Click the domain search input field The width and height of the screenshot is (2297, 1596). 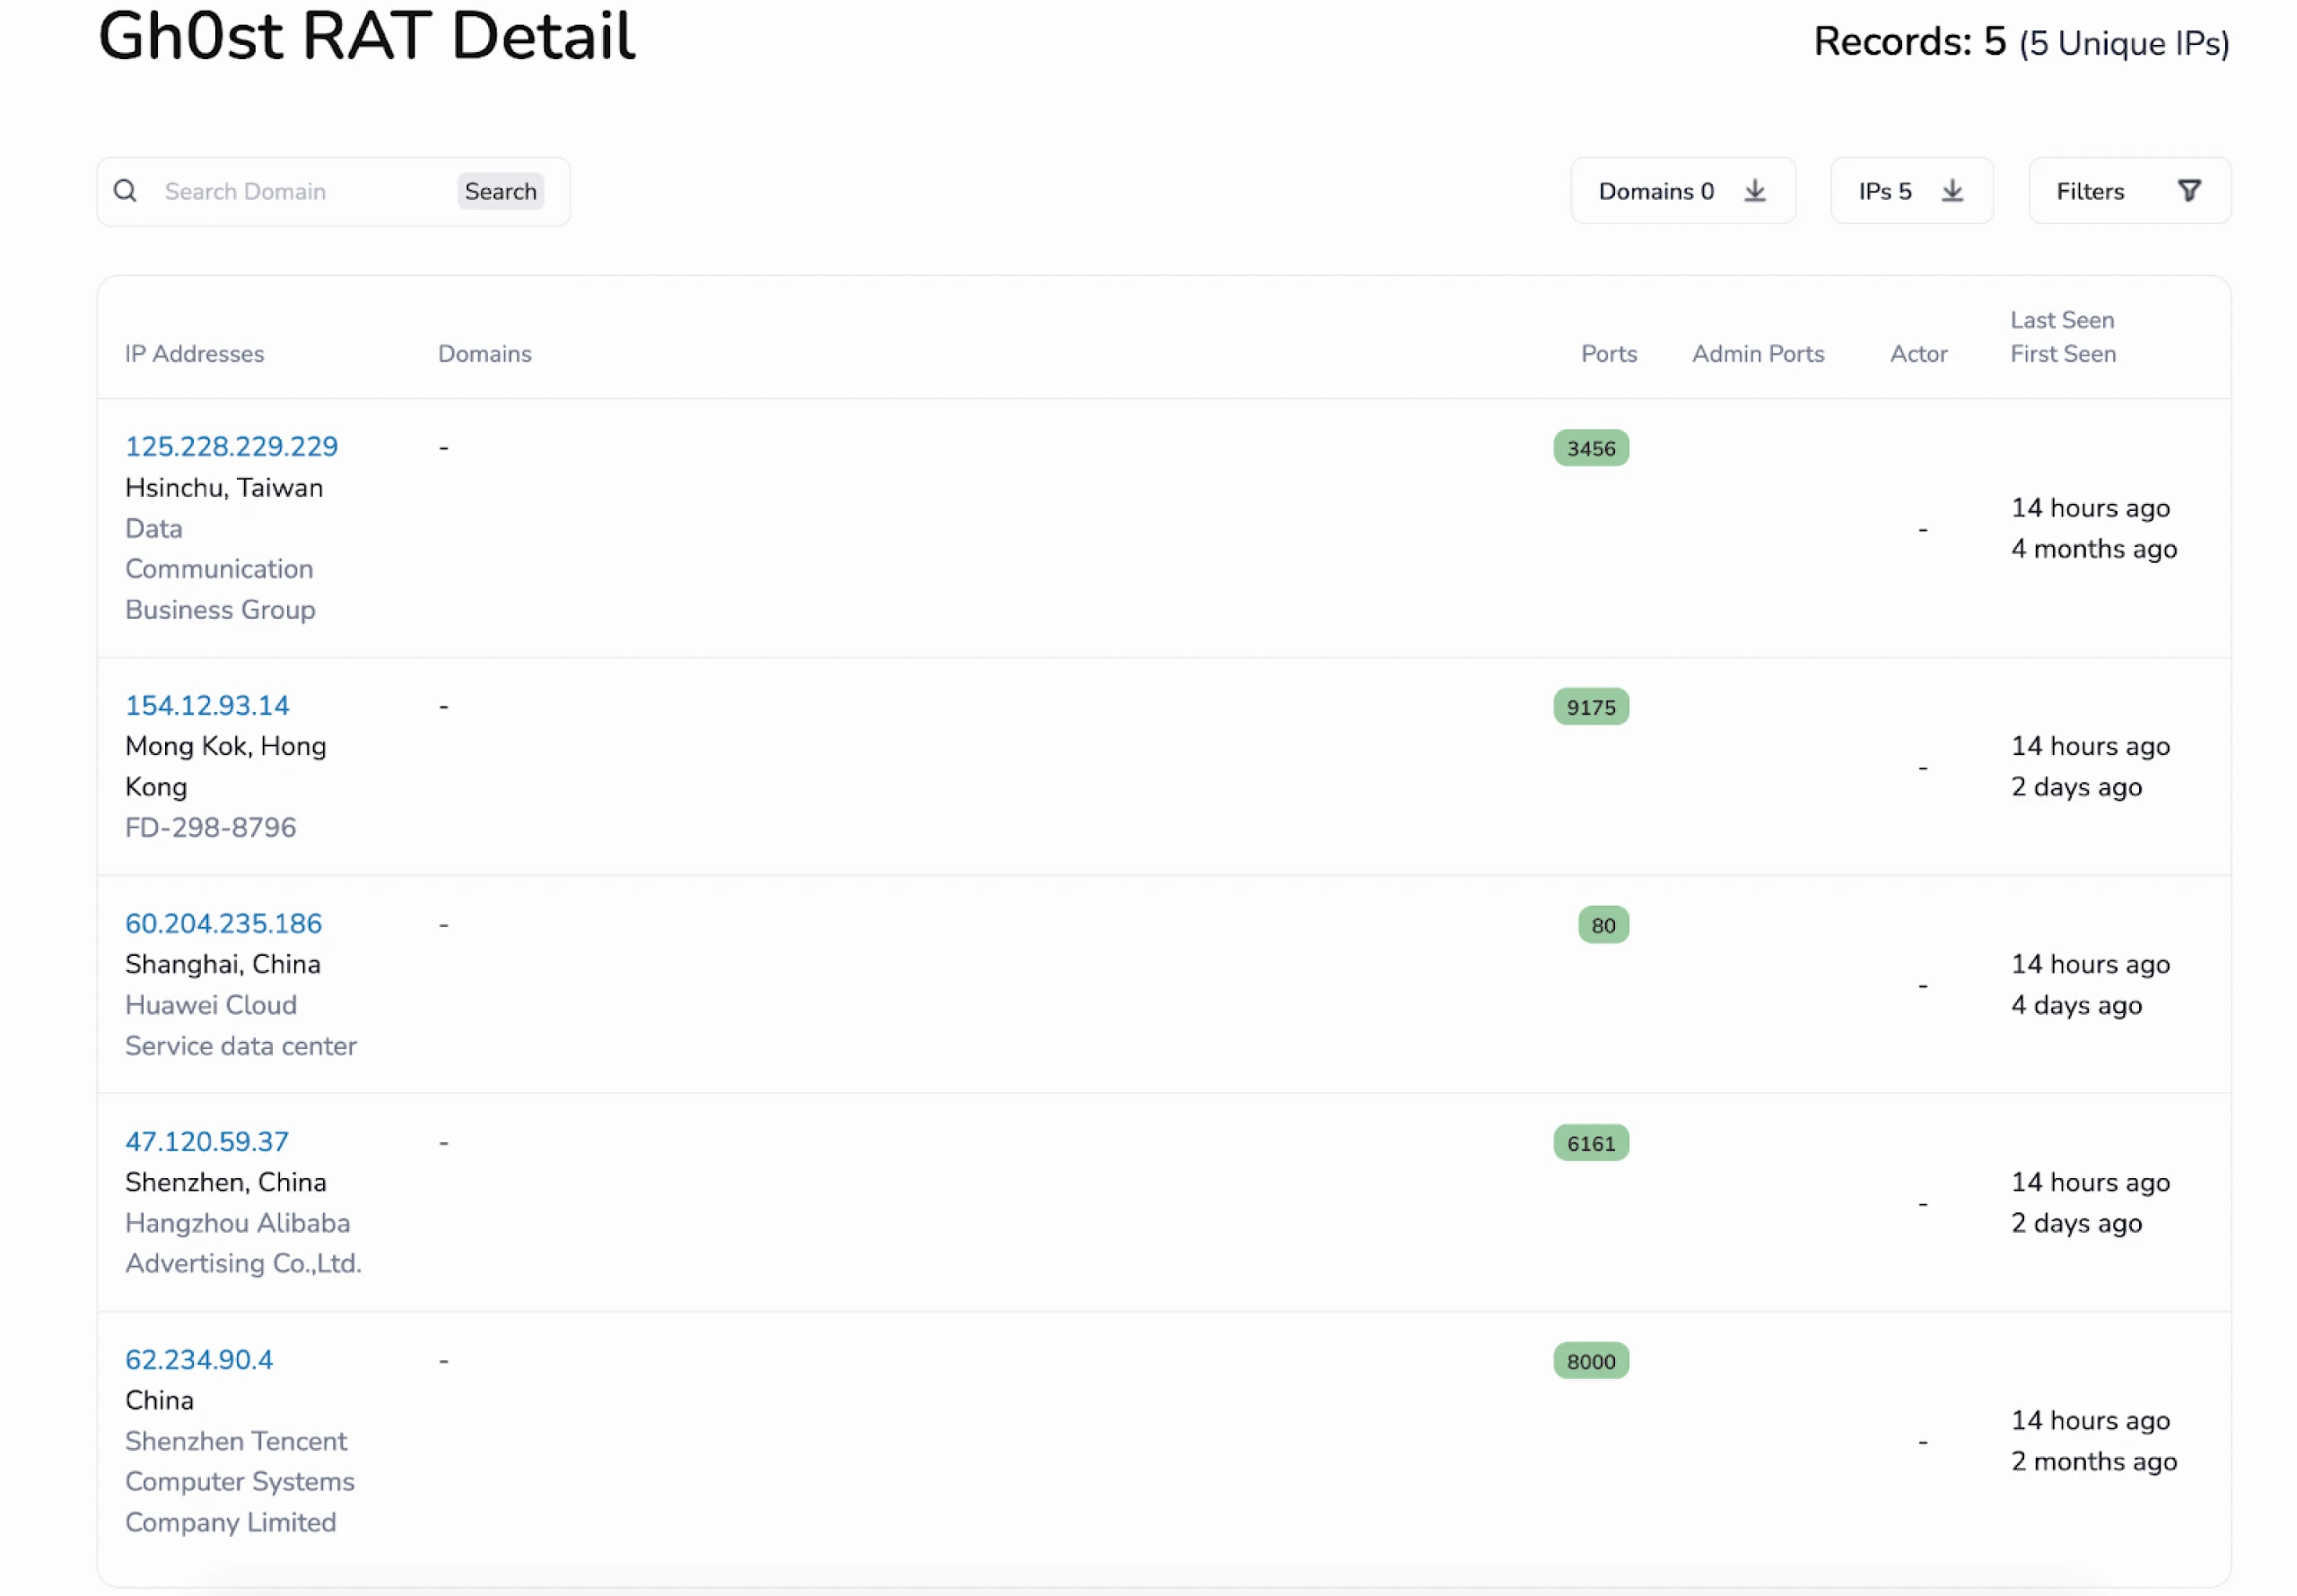coord(295,190)
